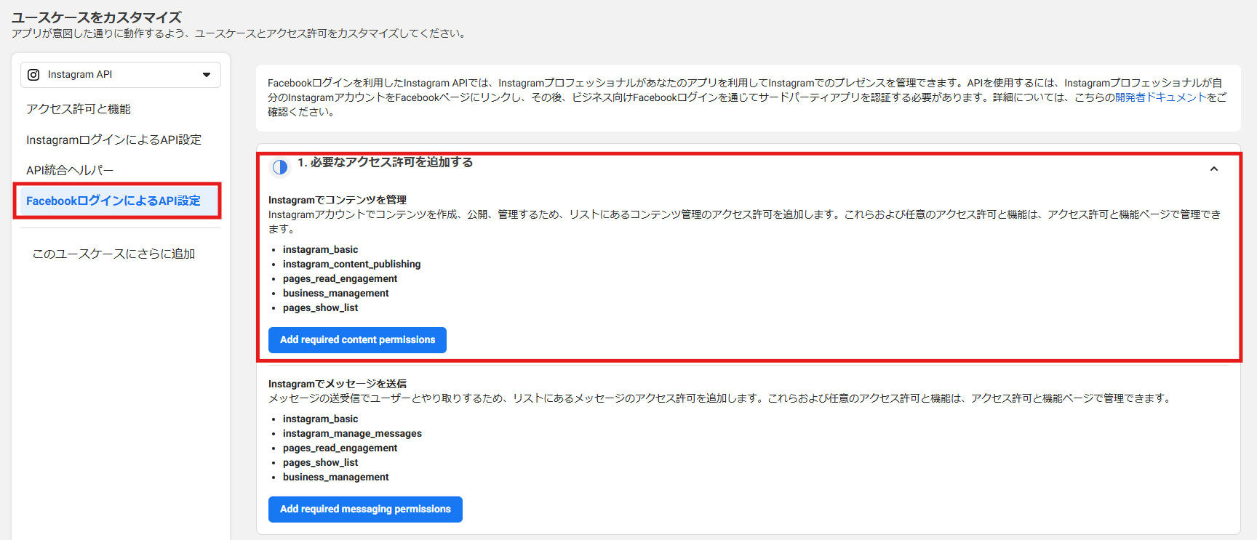Open the 開発者ドキュメント link
Viewport: 1257px width, 540px height.
[1161, 97]
